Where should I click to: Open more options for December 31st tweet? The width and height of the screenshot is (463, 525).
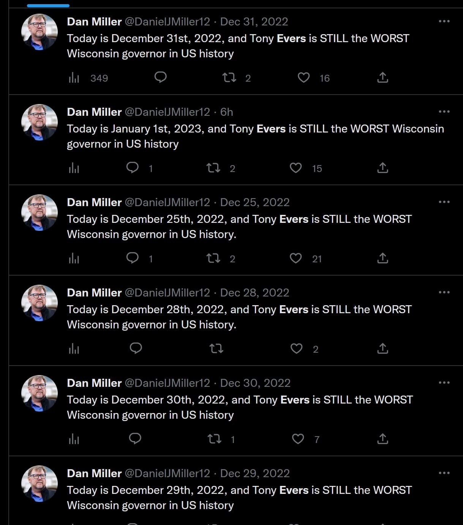[x=444, y=21]
